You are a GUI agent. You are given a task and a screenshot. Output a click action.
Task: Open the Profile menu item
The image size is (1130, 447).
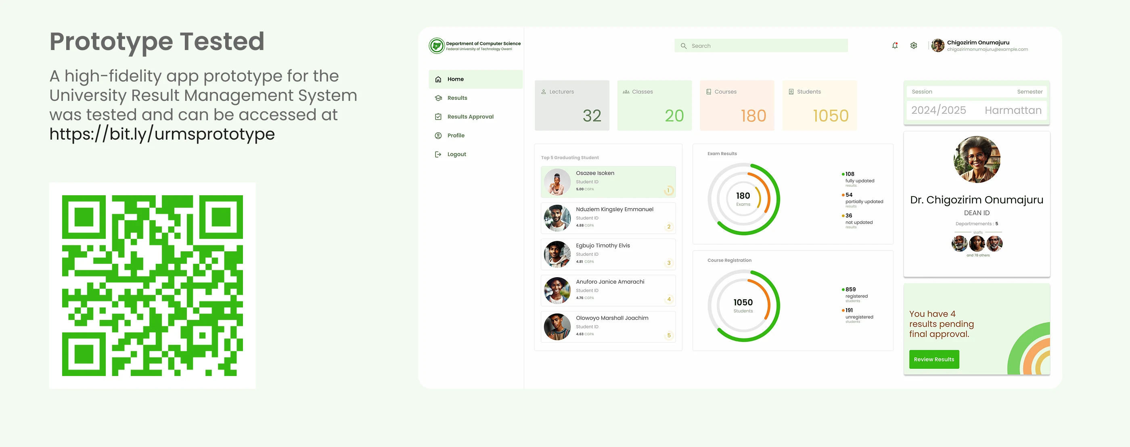coord(455,136)
